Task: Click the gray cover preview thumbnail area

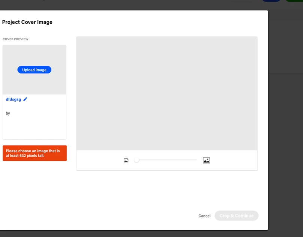Action: pos(34,84)
